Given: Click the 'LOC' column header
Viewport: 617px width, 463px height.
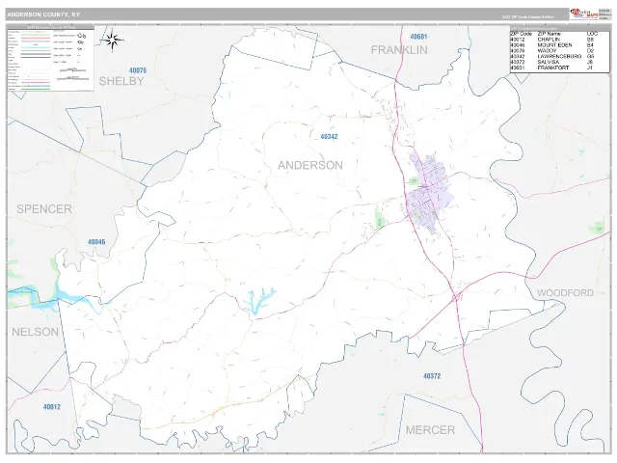Looking at the screenshot, I should (592, 34).
